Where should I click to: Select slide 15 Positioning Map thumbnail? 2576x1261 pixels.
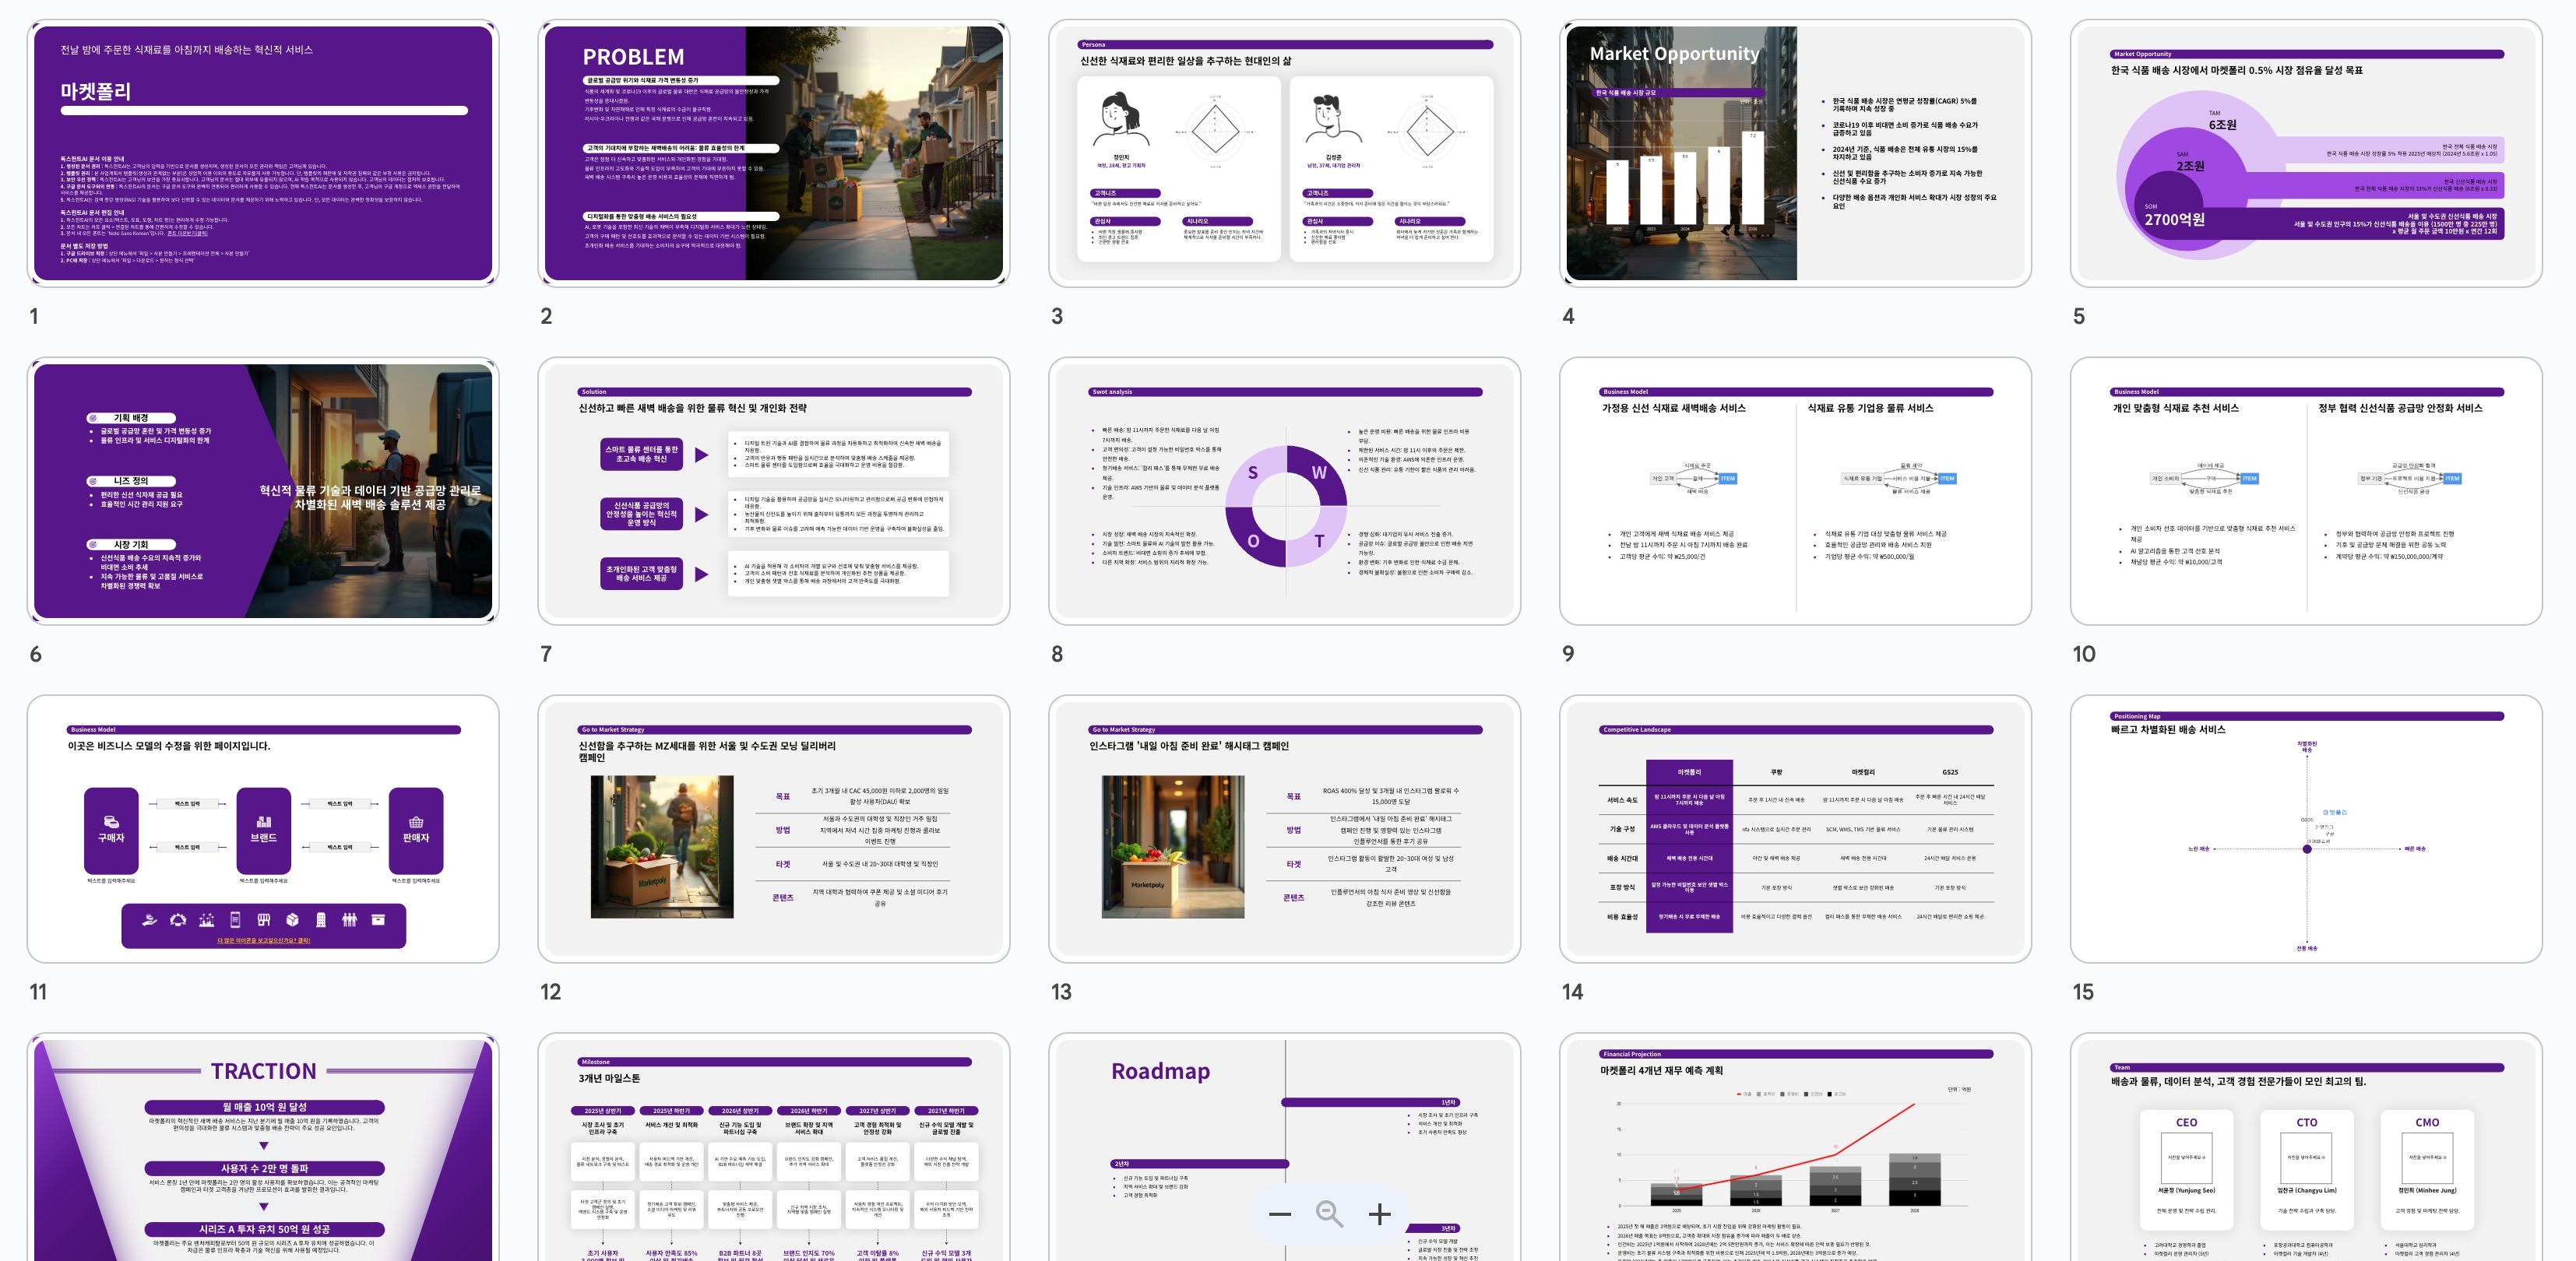pos(2307,828)
